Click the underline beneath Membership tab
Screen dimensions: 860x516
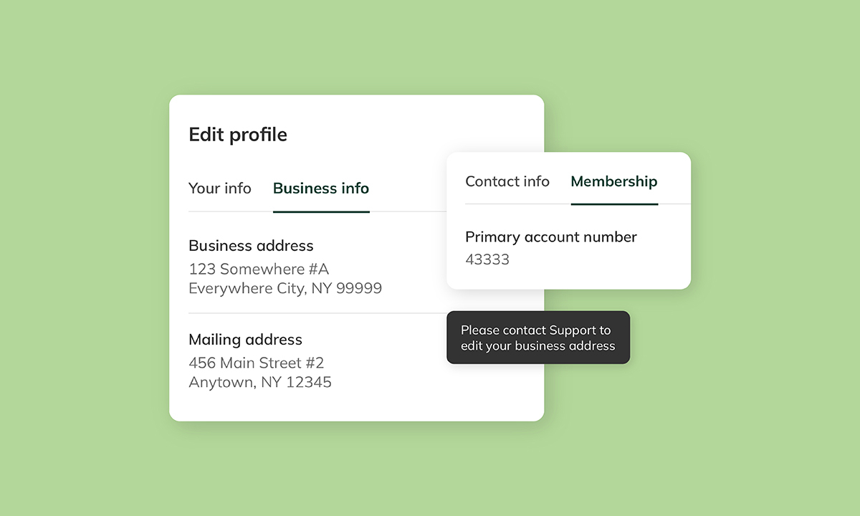(614, 204)
